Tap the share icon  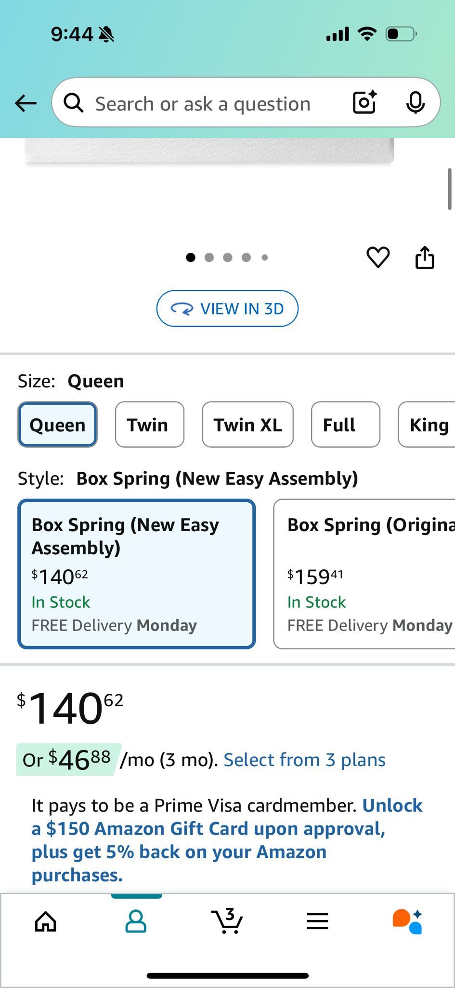425,257
